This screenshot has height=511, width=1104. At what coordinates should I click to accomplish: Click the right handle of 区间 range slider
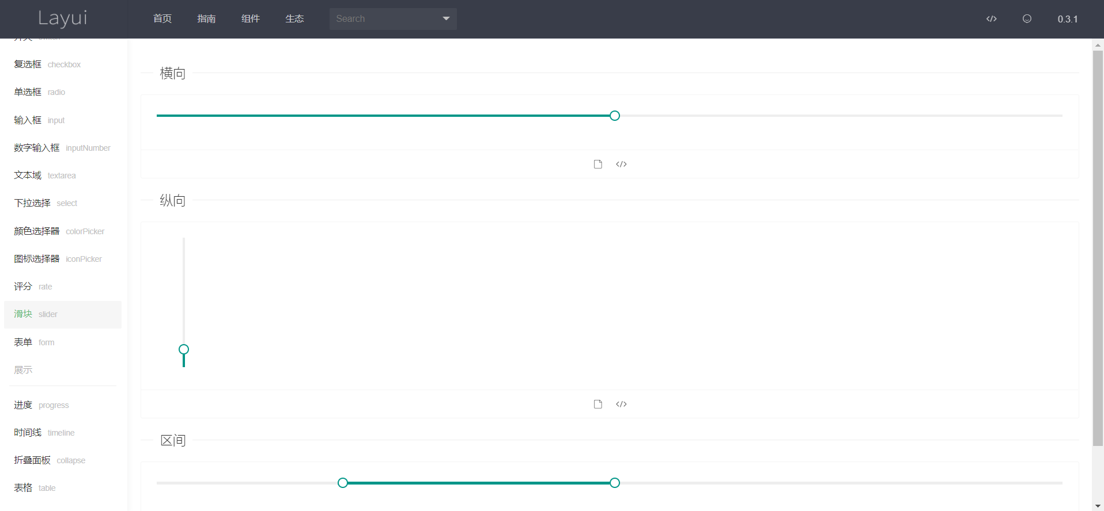615,483
